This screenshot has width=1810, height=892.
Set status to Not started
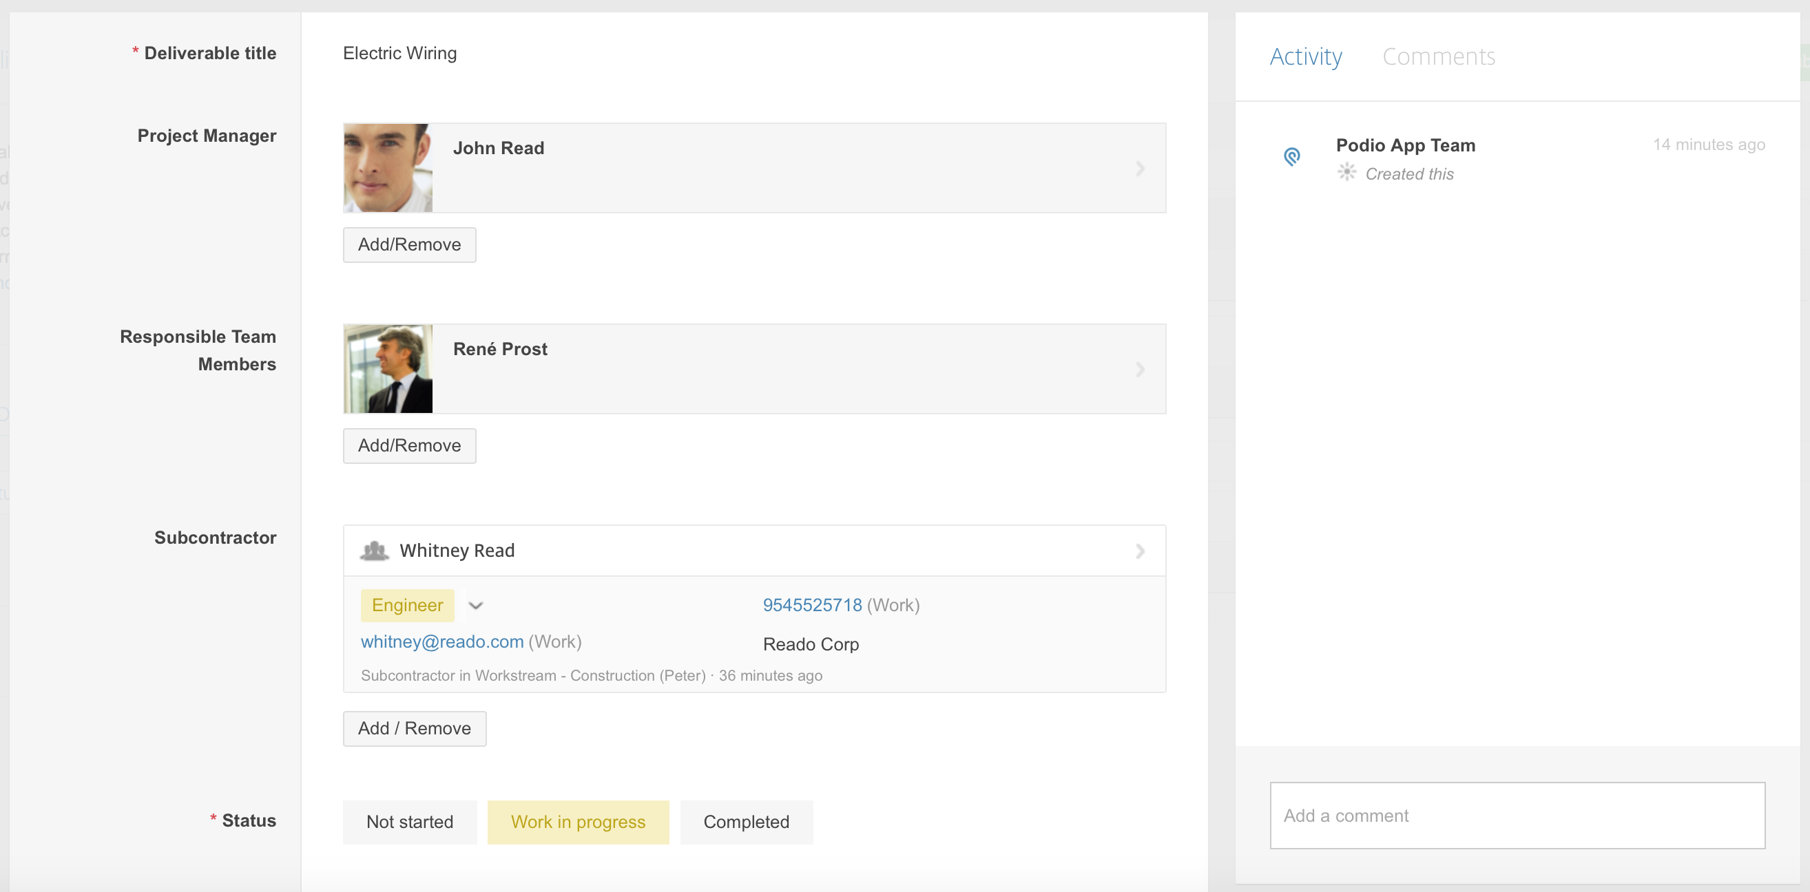pos(410,822)
